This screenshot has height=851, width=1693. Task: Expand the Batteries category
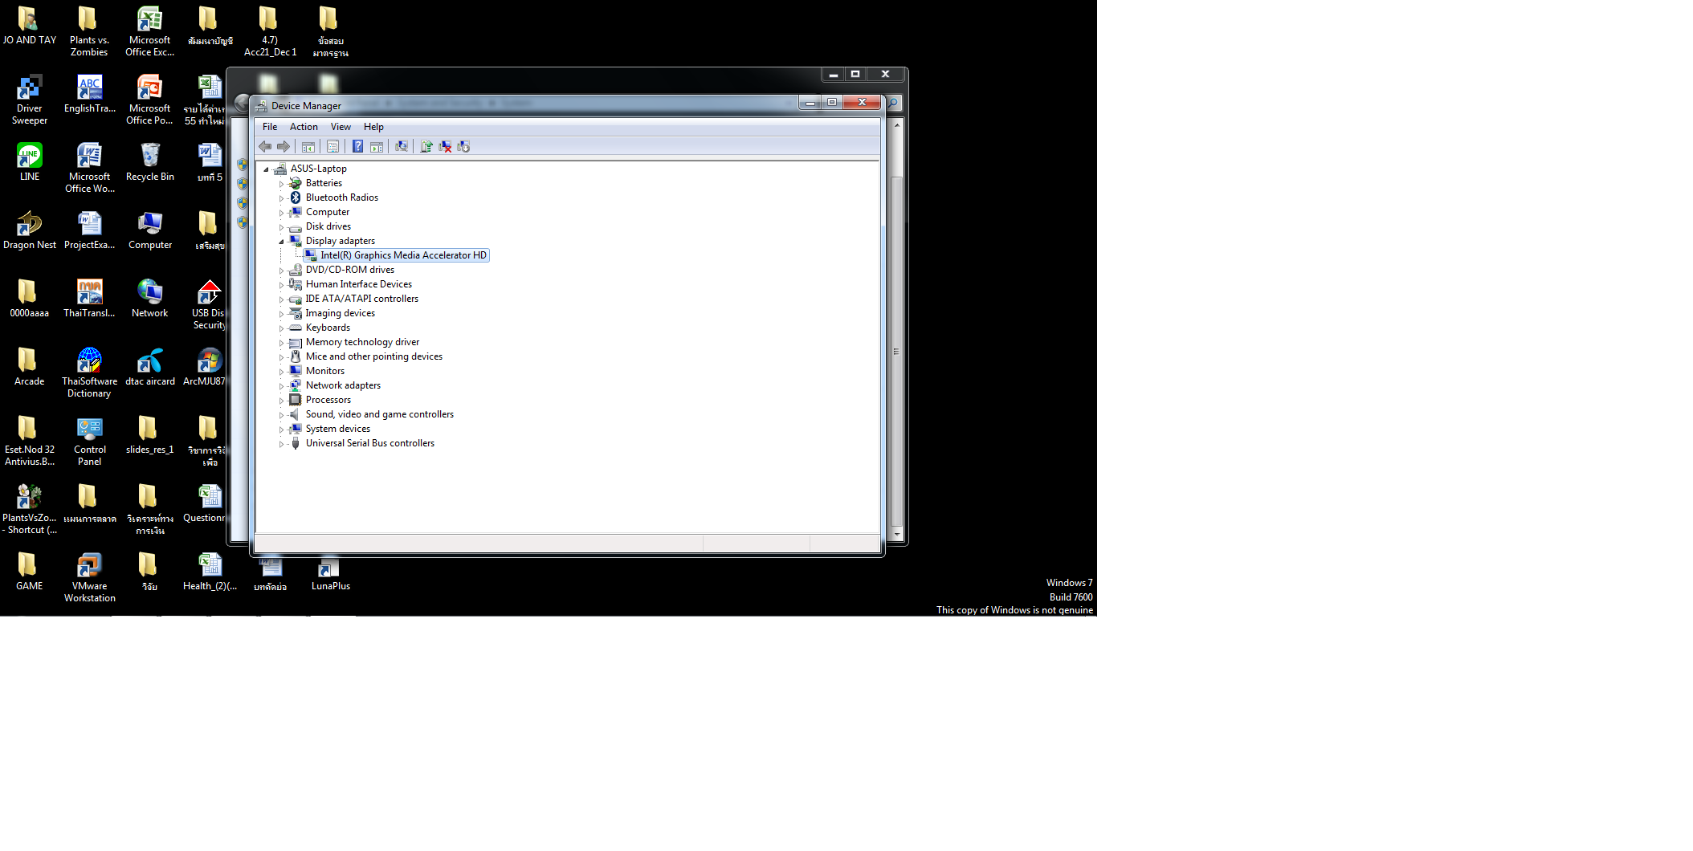point(281,184)
